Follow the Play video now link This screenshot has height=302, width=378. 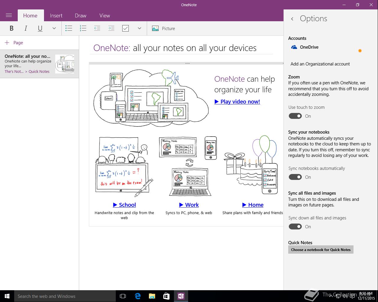[237, 101]
